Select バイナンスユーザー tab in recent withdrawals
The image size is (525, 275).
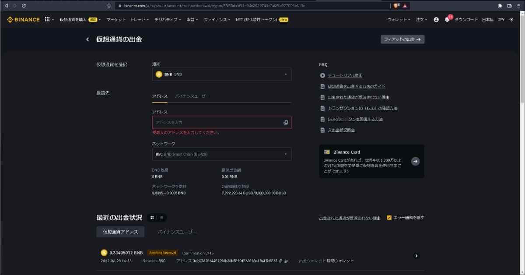point(177,232)
